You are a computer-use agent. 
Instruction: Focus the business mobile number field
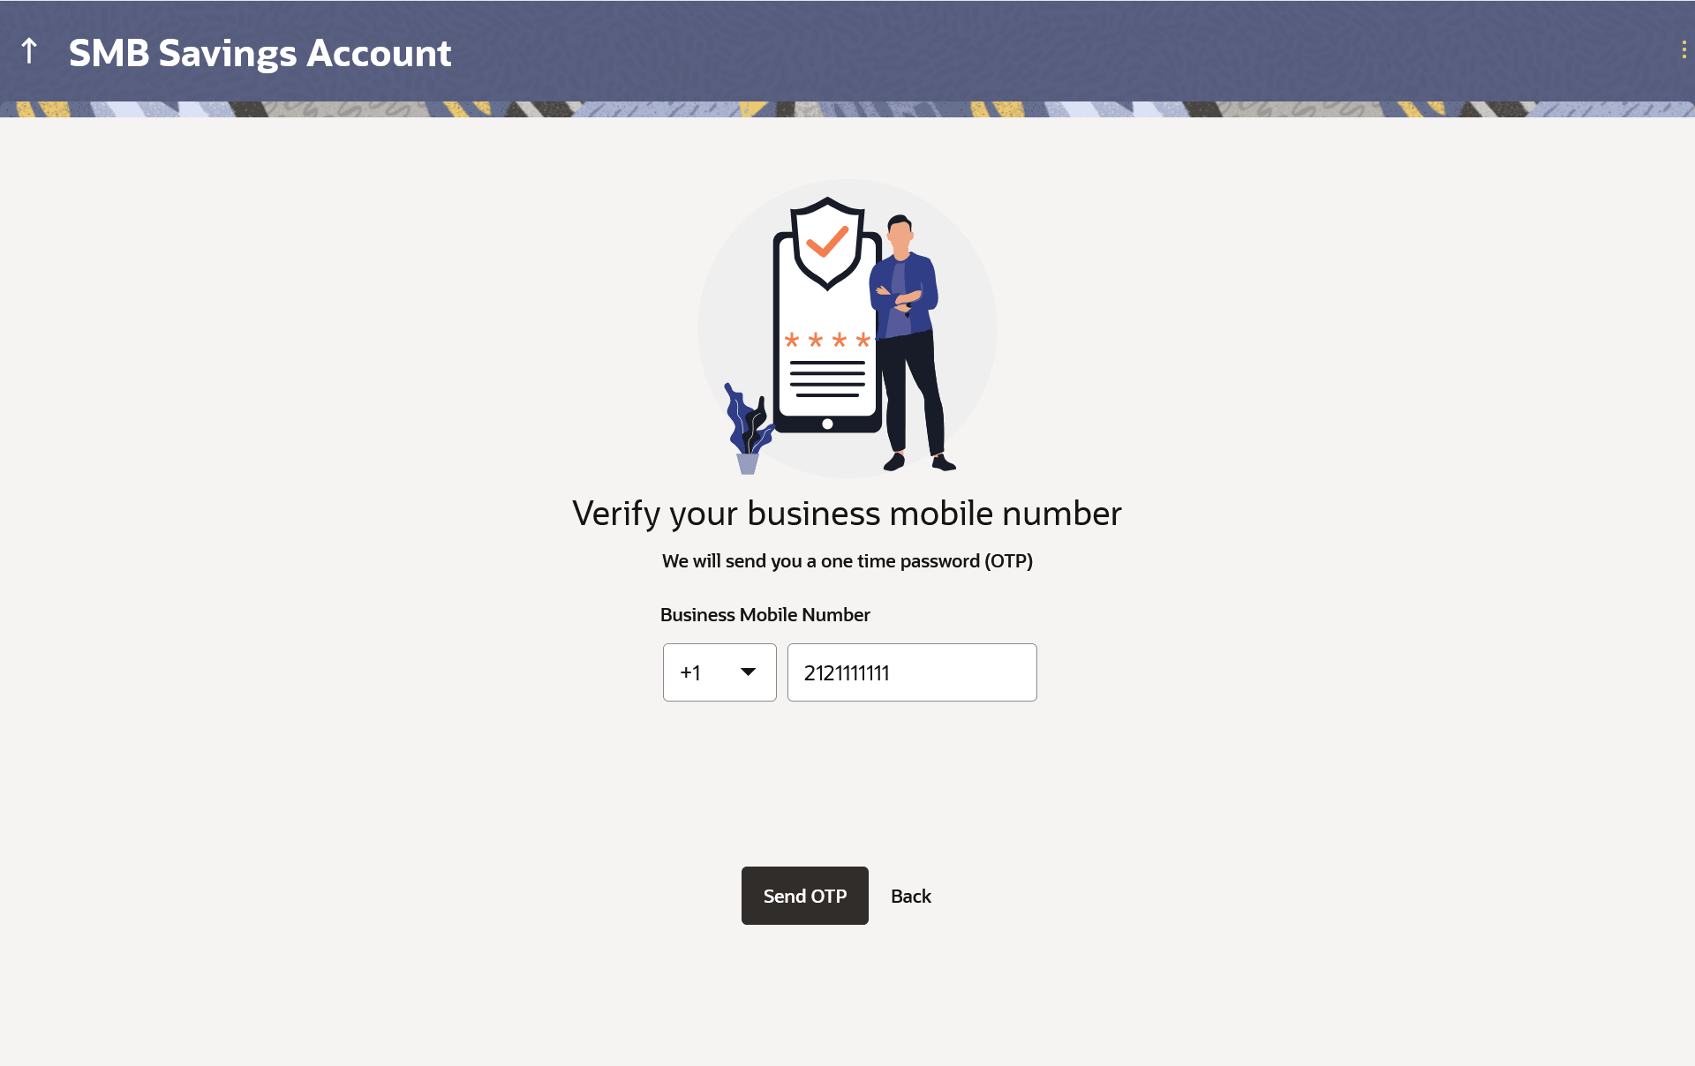click(912, 672)
